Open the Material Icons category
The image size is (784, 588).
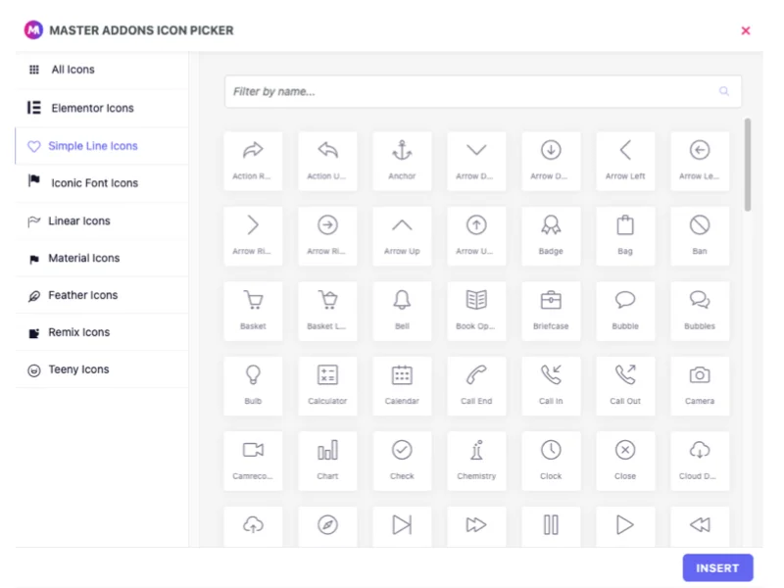pos(102,258)
